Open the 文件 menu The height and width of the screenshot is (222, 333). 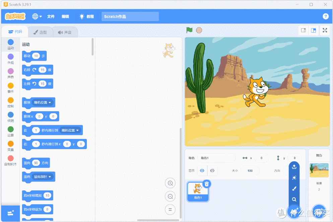point(51,16)
